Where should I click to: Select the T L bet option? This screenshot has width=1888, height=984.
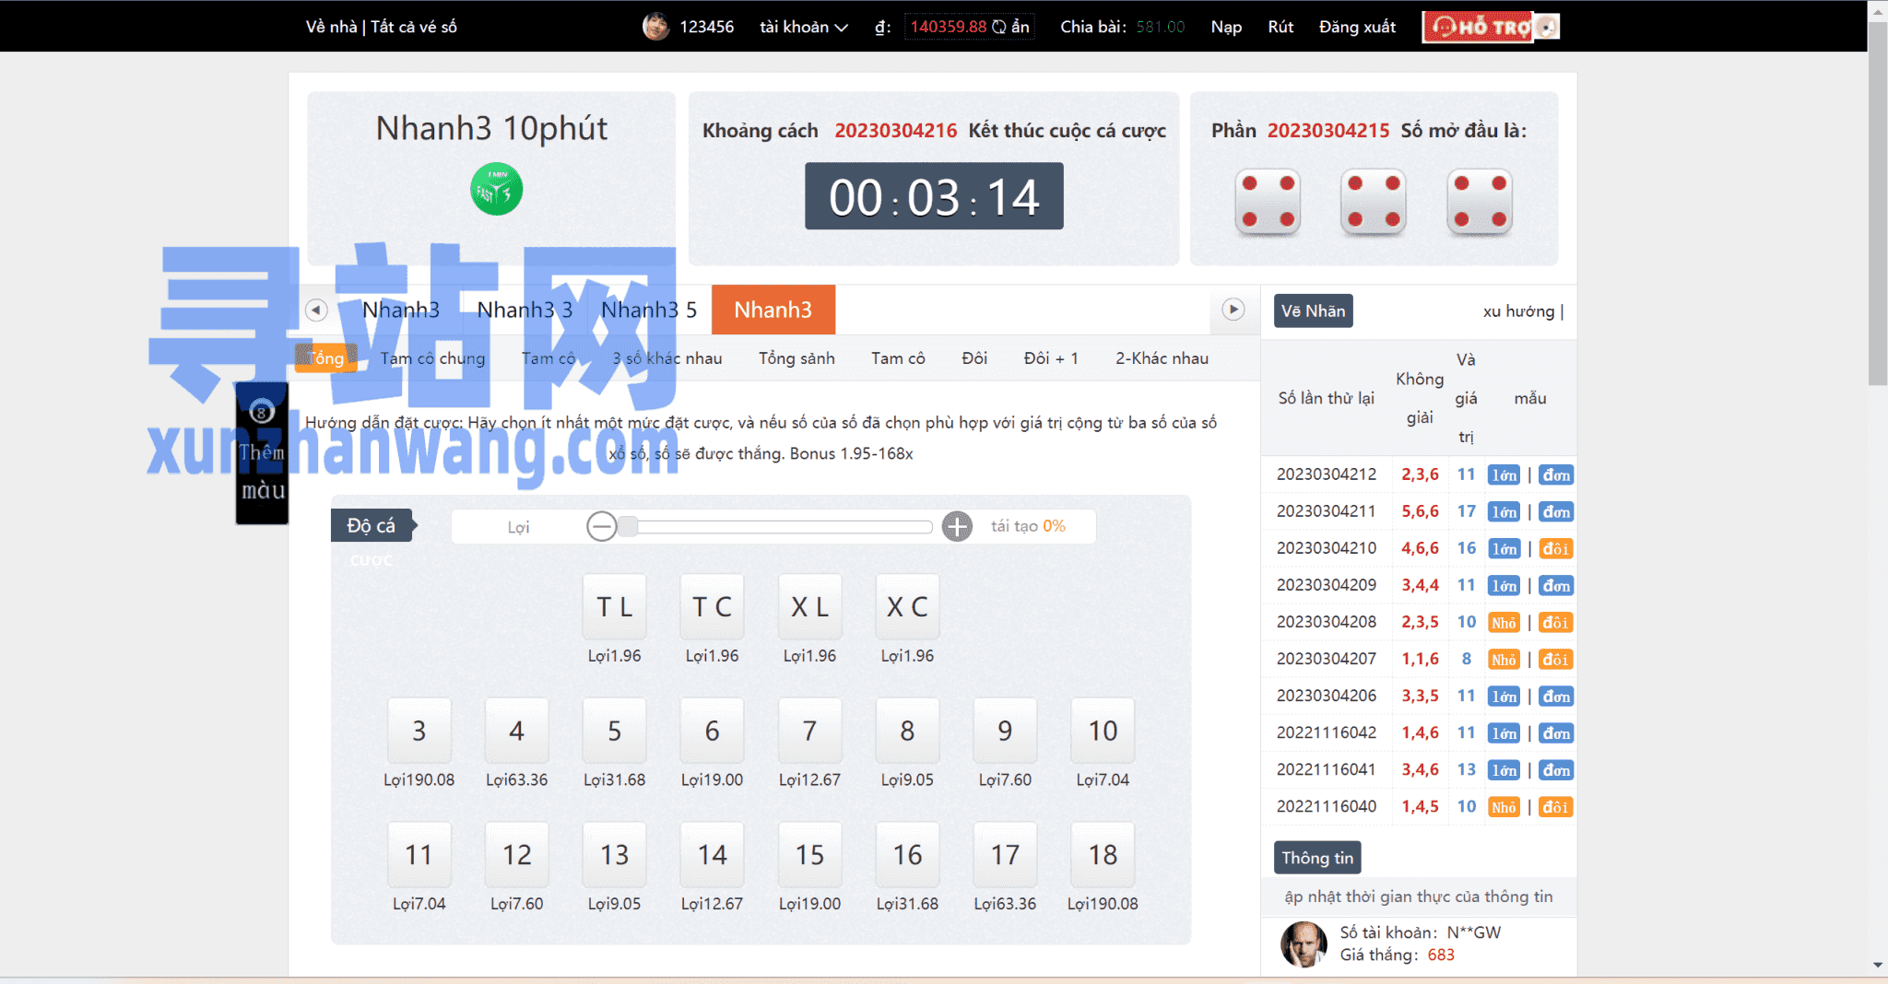coord(614,607)
